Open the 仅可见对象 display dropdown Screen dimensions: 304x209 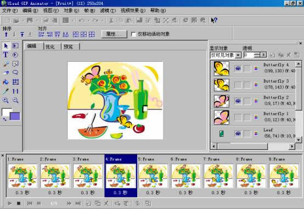coord(238,55)
